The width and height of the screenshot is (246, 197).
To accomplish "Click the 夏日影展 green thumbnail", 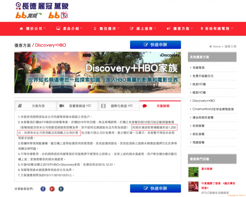I will [x=193, y=172].
